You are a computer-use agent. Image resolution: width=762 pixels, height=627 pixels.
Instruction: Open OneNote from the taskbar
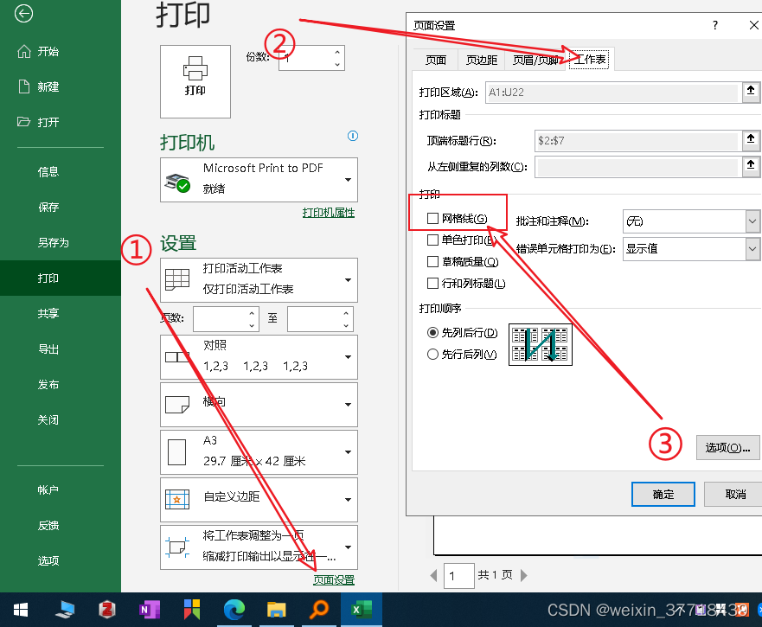pos(149,610)
